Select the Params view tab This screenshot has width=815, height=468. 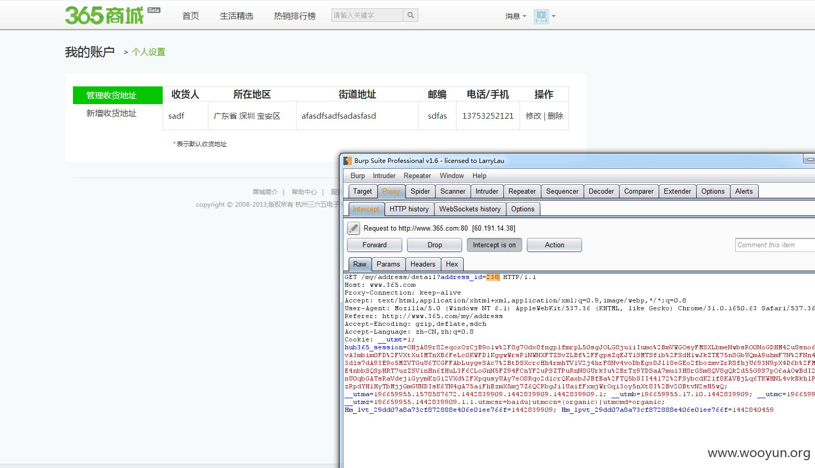(388, 264)
